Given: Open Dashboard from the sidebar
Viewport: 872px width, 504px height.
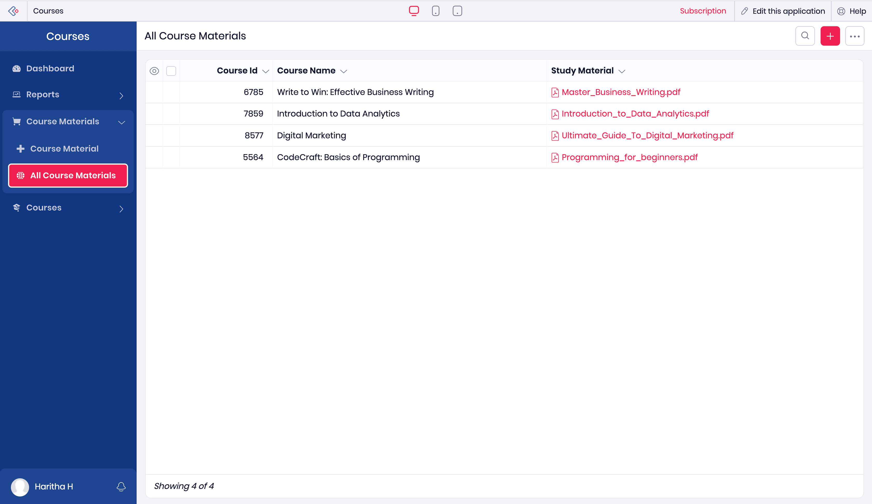Looking at the screenshot, I should [x=50, y=69].
